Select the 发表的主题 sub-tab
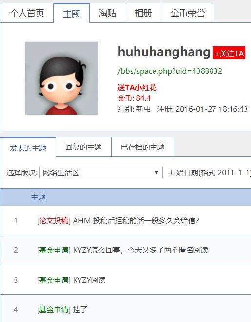251x322 pixels. click(x=28, y=148)
